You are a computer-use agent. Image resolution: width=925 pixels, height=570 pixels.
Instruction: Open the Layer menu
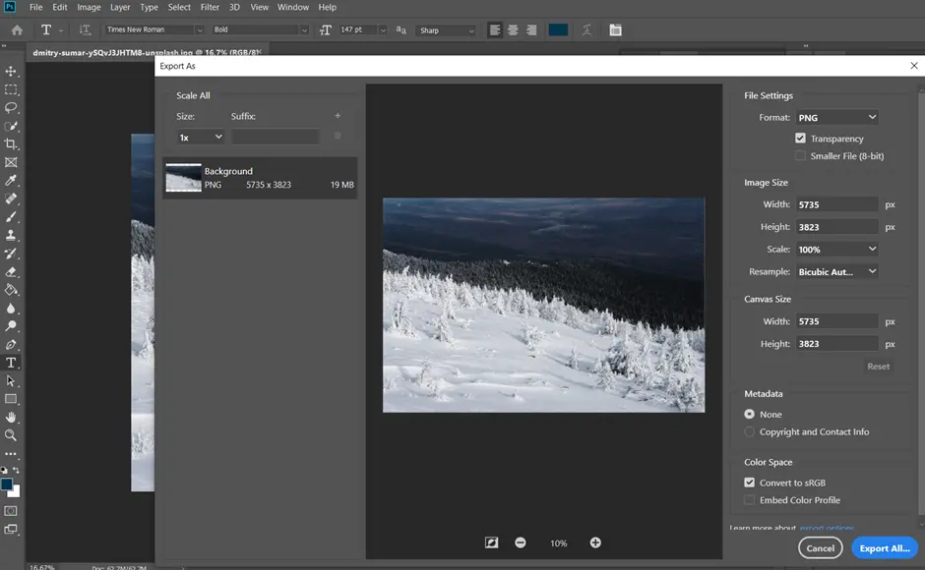[120, 7]
